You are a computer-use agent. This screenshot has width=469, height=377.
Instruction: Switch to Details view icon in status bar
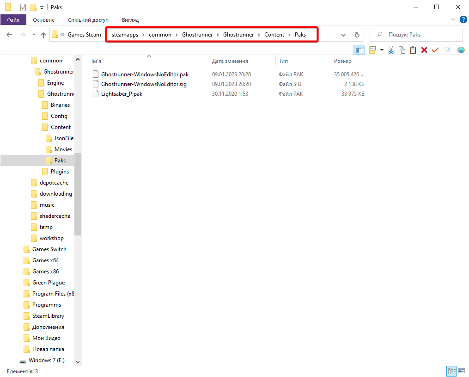point(451,371)
